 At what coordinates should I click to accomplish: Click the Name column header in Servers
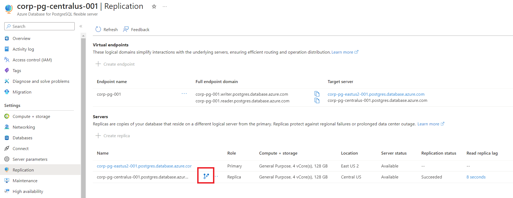point(103,153)
